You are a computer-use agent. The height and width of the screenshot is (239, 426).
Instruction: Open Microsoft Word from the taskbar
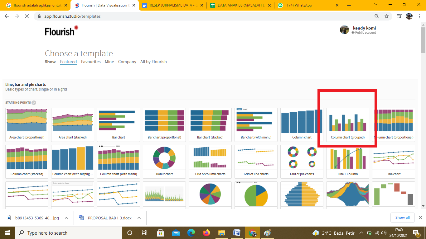(237, 233)
